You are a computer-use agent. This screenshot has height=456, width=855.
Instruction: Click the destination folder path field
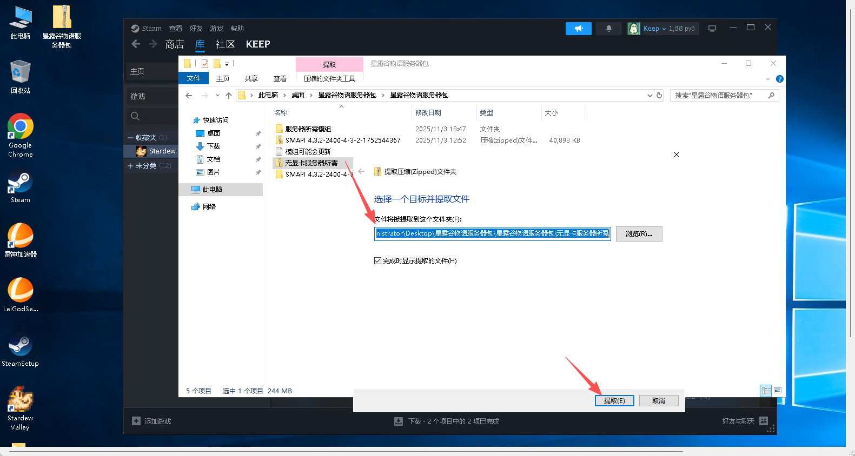click(x=492, y=233)
